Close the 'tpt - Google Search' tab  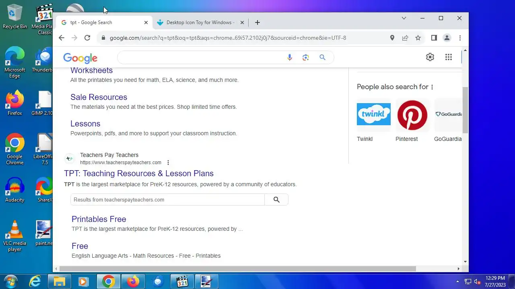[x=146, y=22]
